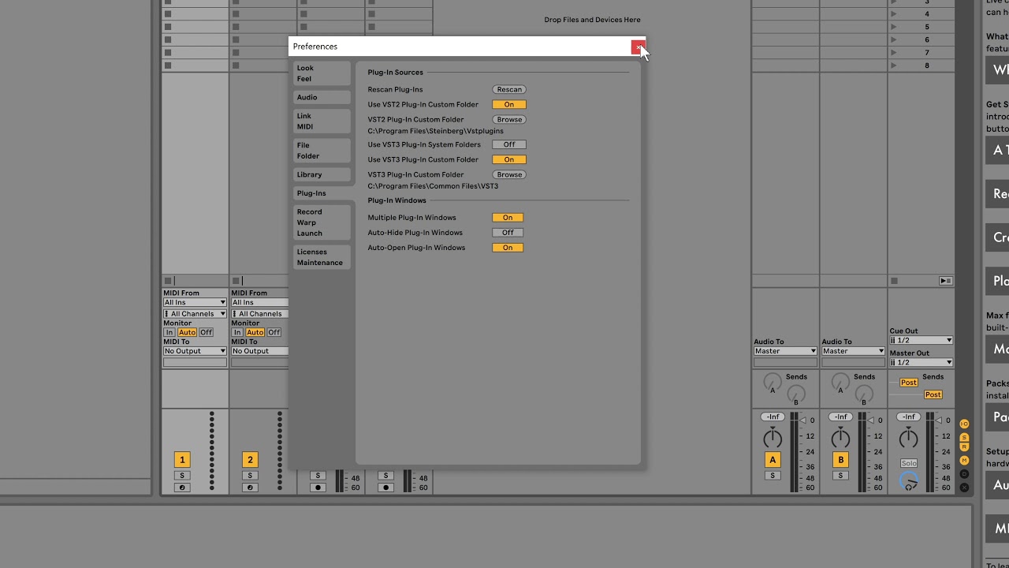
Task: Open the Record Warp Launch tab
Action: pyautogui.click(x=322, y=222)
